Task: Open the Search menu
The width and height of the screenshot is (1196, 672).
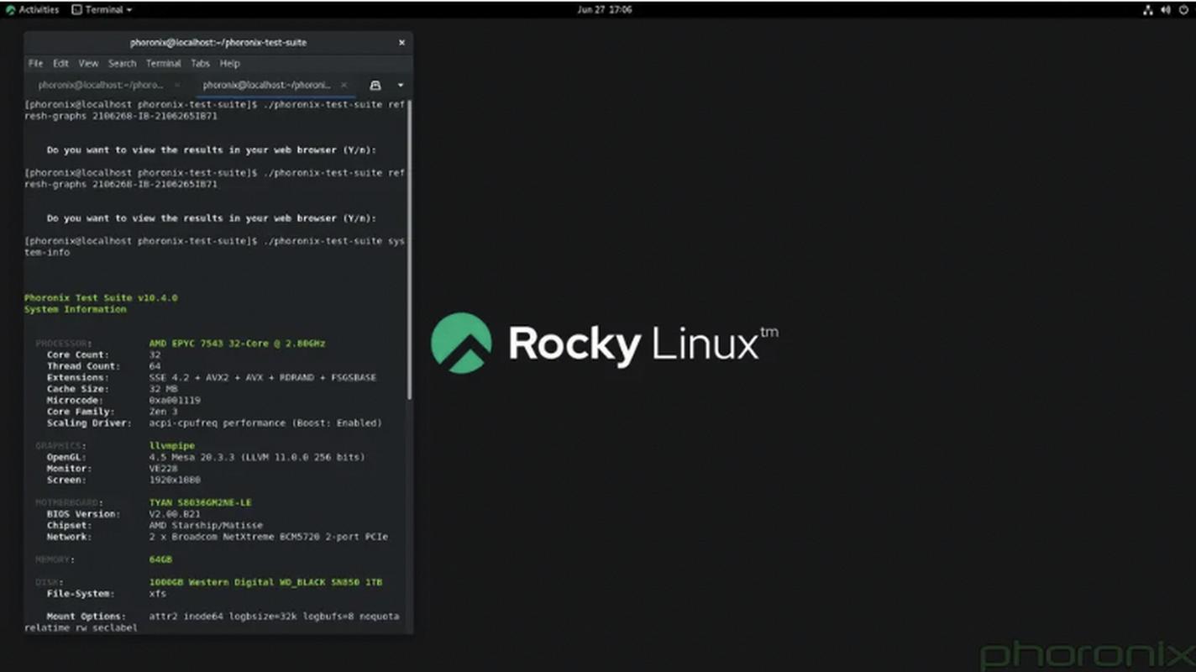Action: [122, 63]
